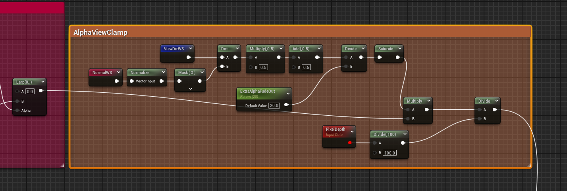Click the Saturate node output pin
This screenshot has height=191, width=567.
pos(398,57)
